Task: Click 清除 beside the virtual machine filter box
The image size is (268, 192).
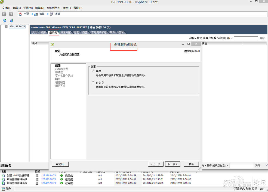Action: pyautogui.click(x=262, y=38)
